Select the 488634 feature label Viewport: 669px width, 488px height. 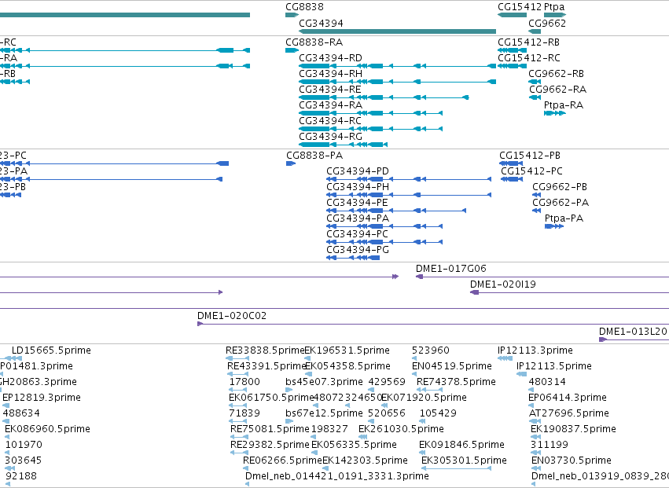[21, 413]
